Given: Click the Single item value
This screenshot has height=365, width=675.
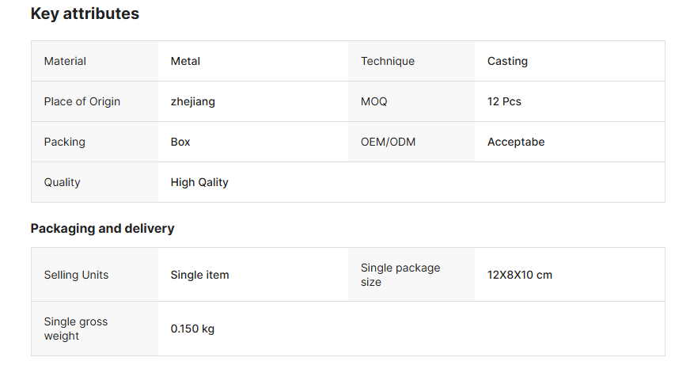Looking at the screenshot, I should coord(199,275).
